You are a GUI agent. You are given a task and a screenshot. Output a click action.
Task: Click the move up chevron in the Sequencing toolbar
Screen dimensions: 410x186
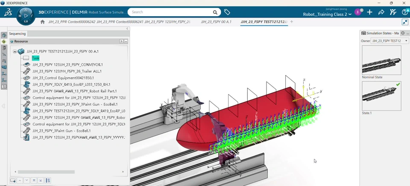pyautogui.click(x=20, y=180)
